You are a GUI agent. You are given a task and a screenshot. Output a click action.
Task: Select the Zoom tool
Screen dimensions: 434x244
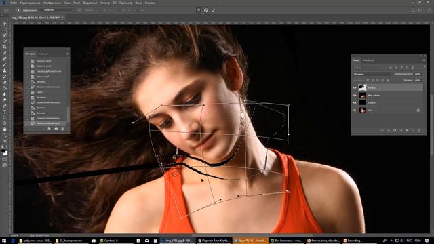pos(5,135)
